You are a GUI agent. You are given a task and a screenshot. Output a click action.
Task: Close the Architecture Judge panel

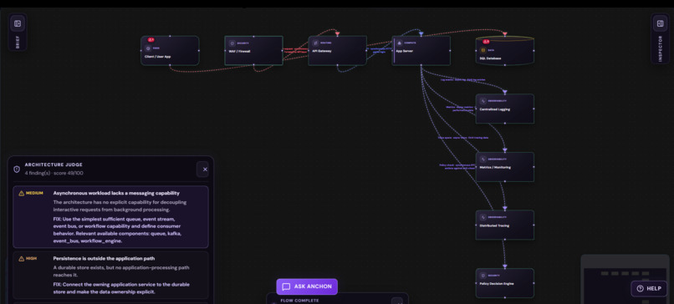click(x=205, y=170)
